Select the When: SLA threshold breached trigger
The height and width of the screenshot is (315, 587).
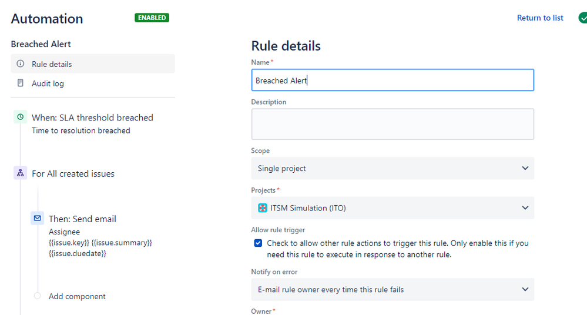[x=92, y=118]
